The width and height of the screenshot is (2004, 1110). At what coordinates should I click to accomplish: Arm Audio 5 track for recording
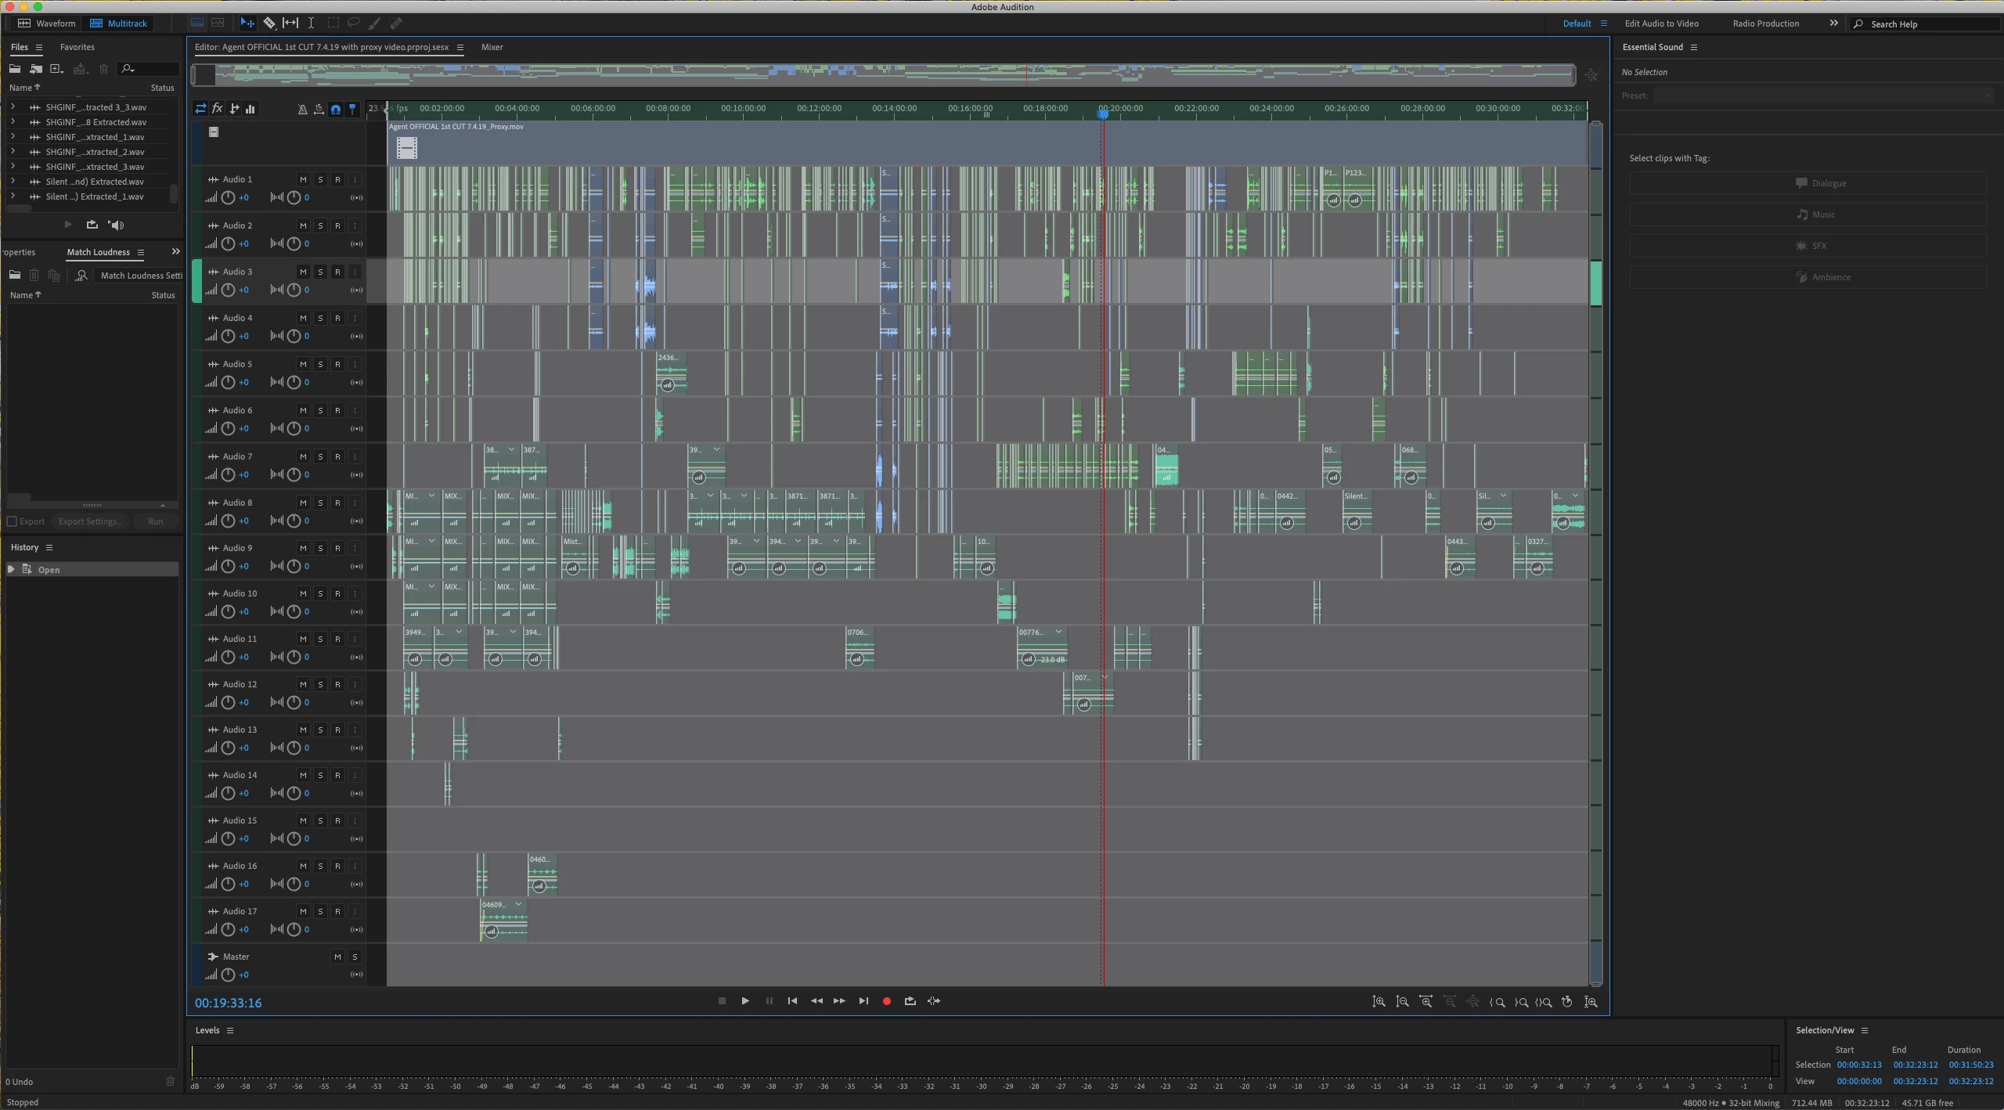(x=337, y=364)
